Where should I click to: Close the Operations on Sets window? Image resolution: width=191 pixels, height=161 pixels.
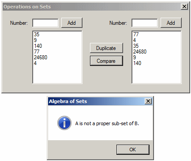click(184, 7)
